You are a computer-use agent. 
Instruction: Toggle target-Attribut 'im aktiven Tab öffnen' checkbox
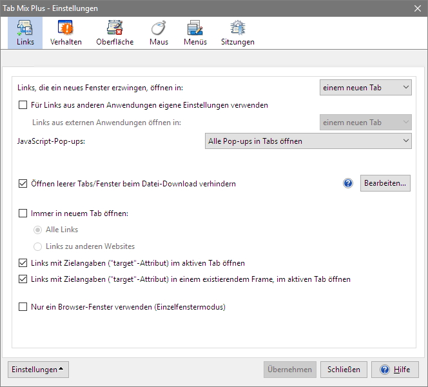23,263
